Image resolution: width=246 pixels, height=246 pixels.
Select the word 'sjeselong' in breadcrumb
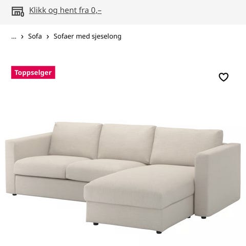pyautogui.click(x=107, y=36)
